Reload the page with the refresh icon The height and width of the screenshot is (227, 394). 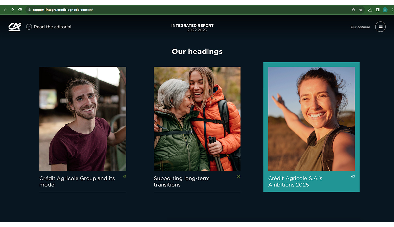tap(20, 10)
